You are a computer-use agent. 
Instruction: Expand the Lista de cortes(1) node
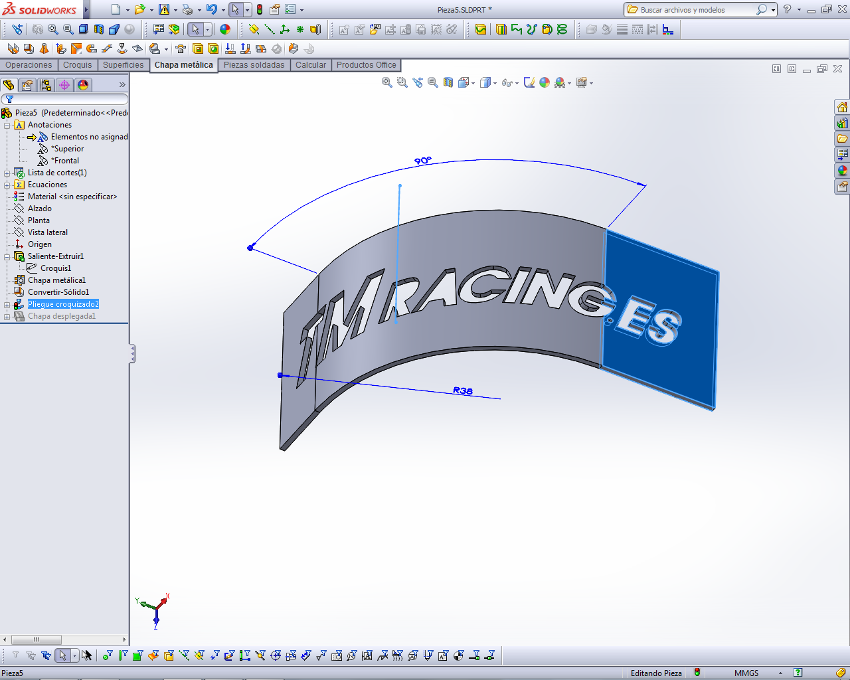[x=7, y=173]
